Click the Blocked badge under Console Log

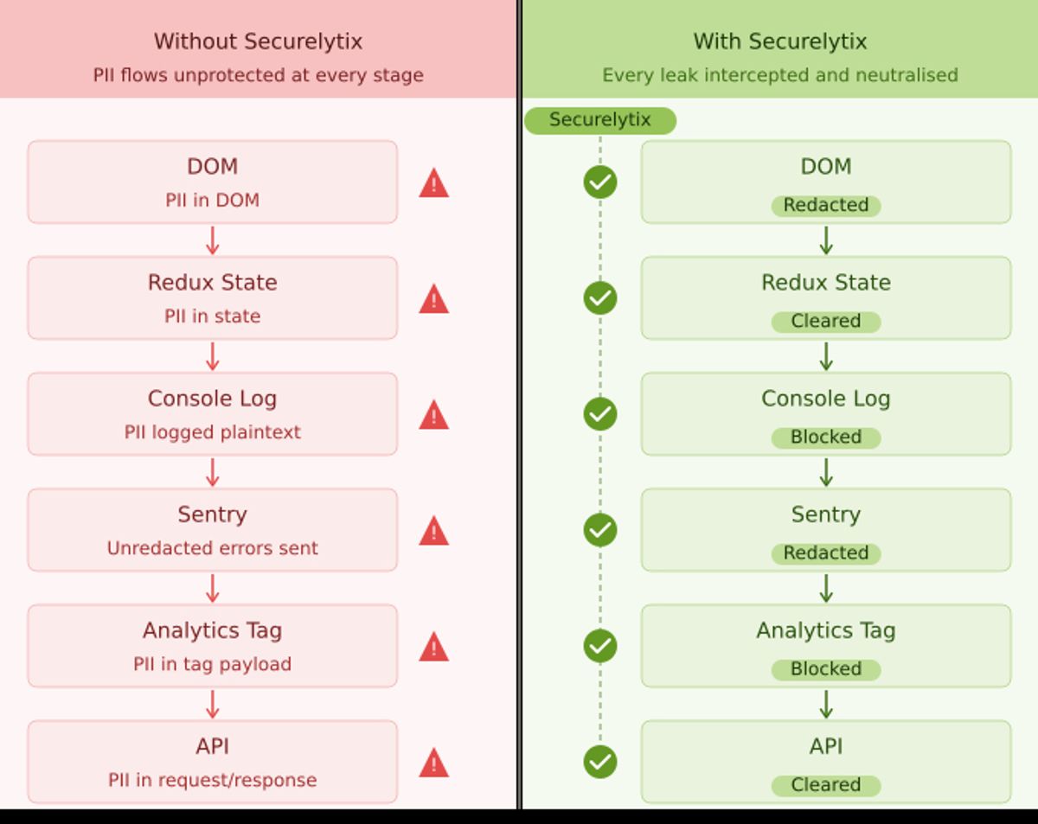826,437
